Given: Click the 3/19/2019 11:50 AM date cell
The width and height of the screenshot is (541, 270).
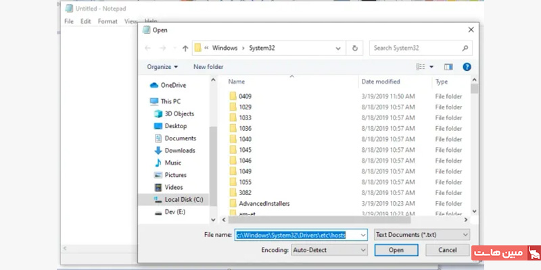Looking at the screenshot, I should point(388,97).
